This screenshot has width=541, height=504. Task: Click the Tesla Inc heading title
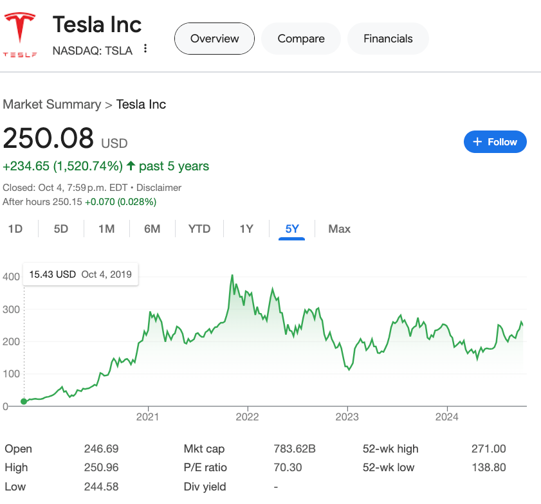pyautogui.click(x=97, y=24)
